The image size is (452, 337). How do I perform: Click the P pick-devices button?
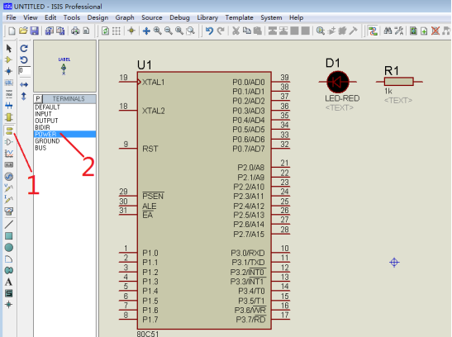coord(38,99)
